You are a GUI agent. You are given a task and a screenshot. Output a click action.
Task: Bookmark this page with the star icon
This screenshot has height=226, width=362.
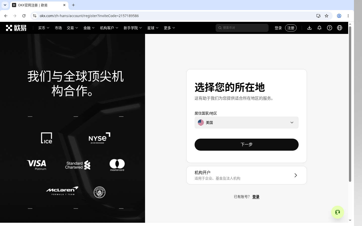pyautogui.click(x=327, y=16)
